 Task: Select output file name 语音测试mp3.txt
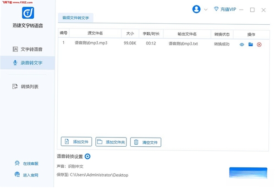click(x=183, y=44)
